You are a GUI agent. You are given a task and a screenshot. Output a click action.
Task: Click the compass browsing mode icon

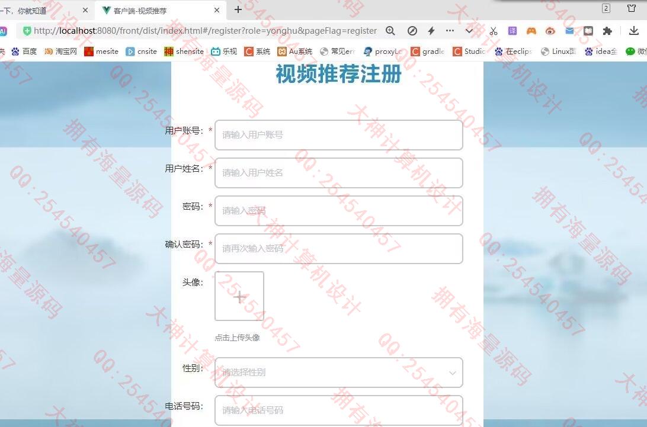point(412,31)
